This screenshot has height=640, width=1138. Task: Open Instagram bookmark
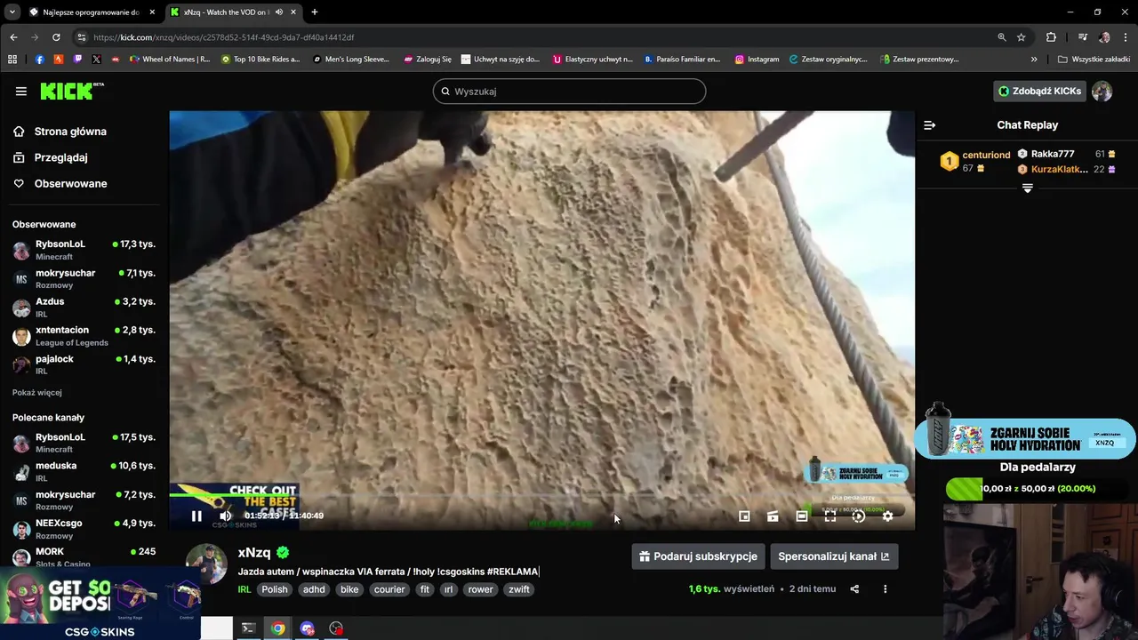tap(757, 60)
